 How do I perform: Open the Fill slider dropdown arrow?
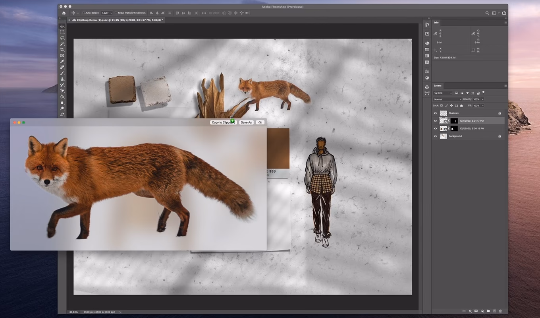[x=483, y=106]
